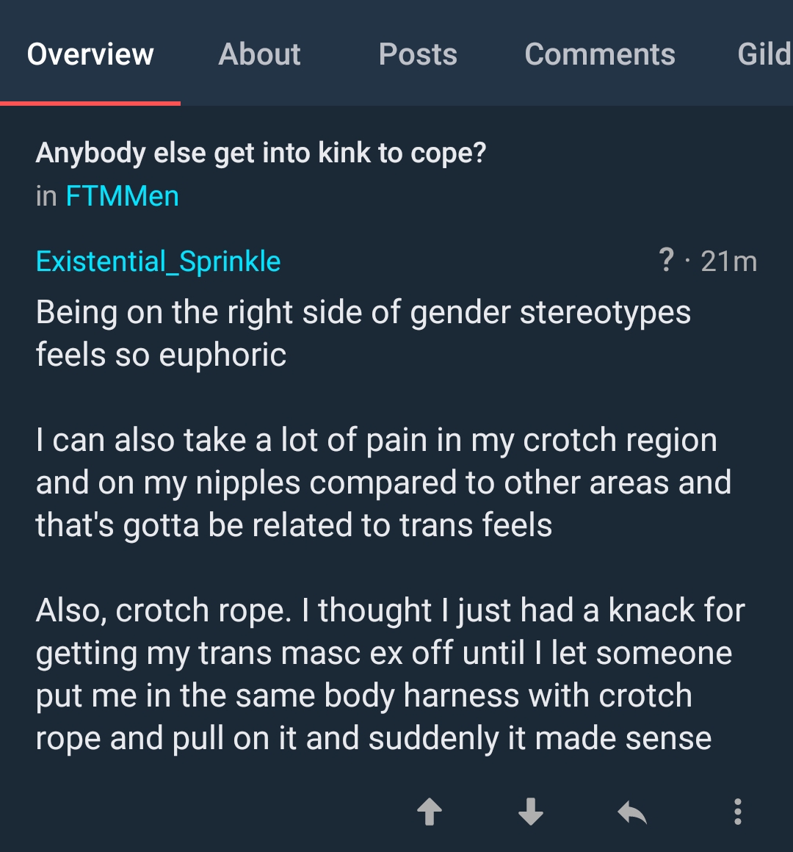This screenshot has width=793, height=852.
Task: Visit the FTMMen subreddit link
Action: (x=123, y=196)
